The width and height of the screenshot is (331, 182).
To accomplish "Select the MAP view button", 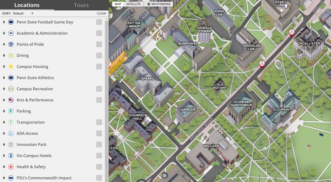I will (118, 4).
